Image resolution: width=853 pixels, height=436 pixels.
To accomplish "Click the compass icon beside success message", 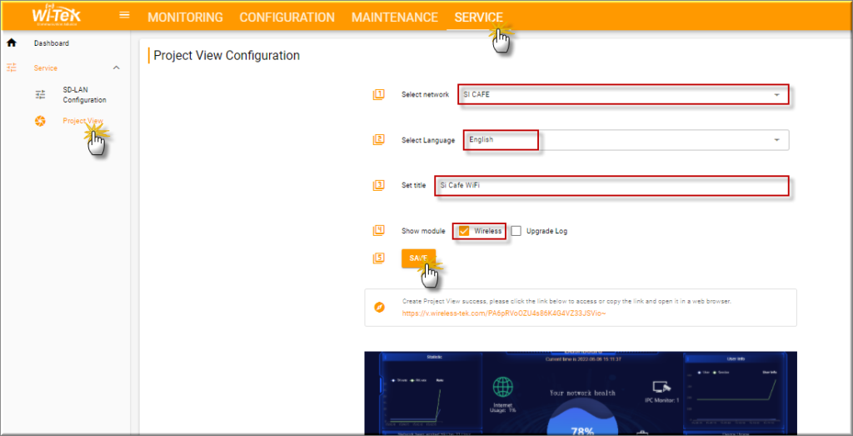I will (x=379, y=308).
